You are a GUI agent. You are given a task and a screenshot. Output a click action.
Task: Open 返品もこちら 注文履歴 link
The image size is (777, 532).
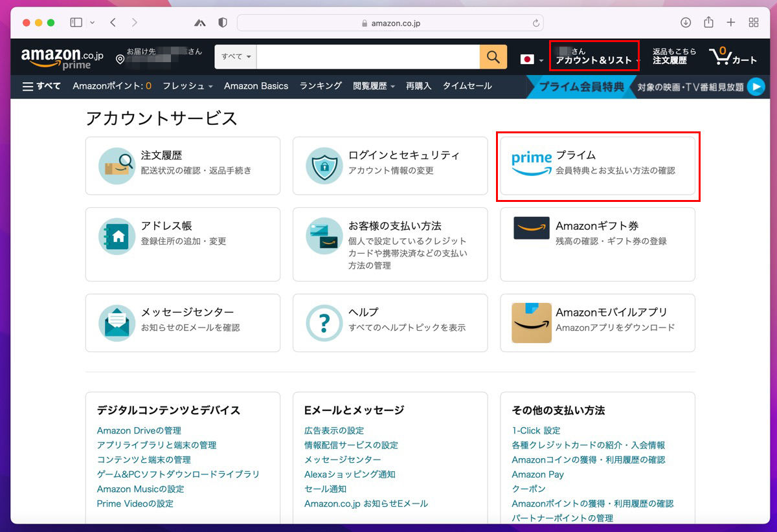tap(674, 56)
